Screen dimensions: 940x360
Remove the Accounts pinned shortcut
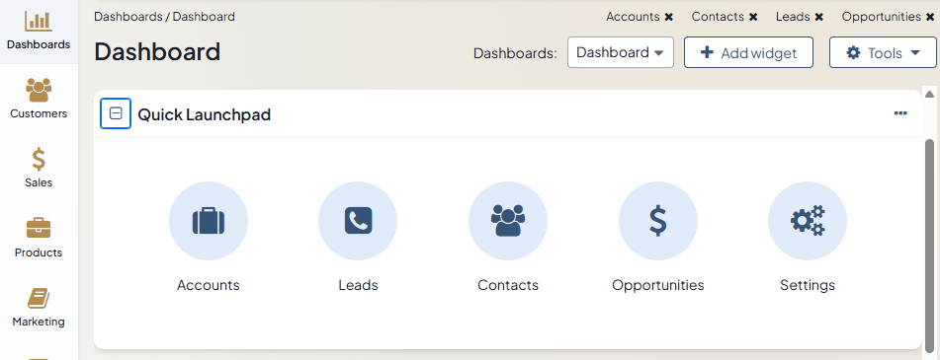coord(668,17)
